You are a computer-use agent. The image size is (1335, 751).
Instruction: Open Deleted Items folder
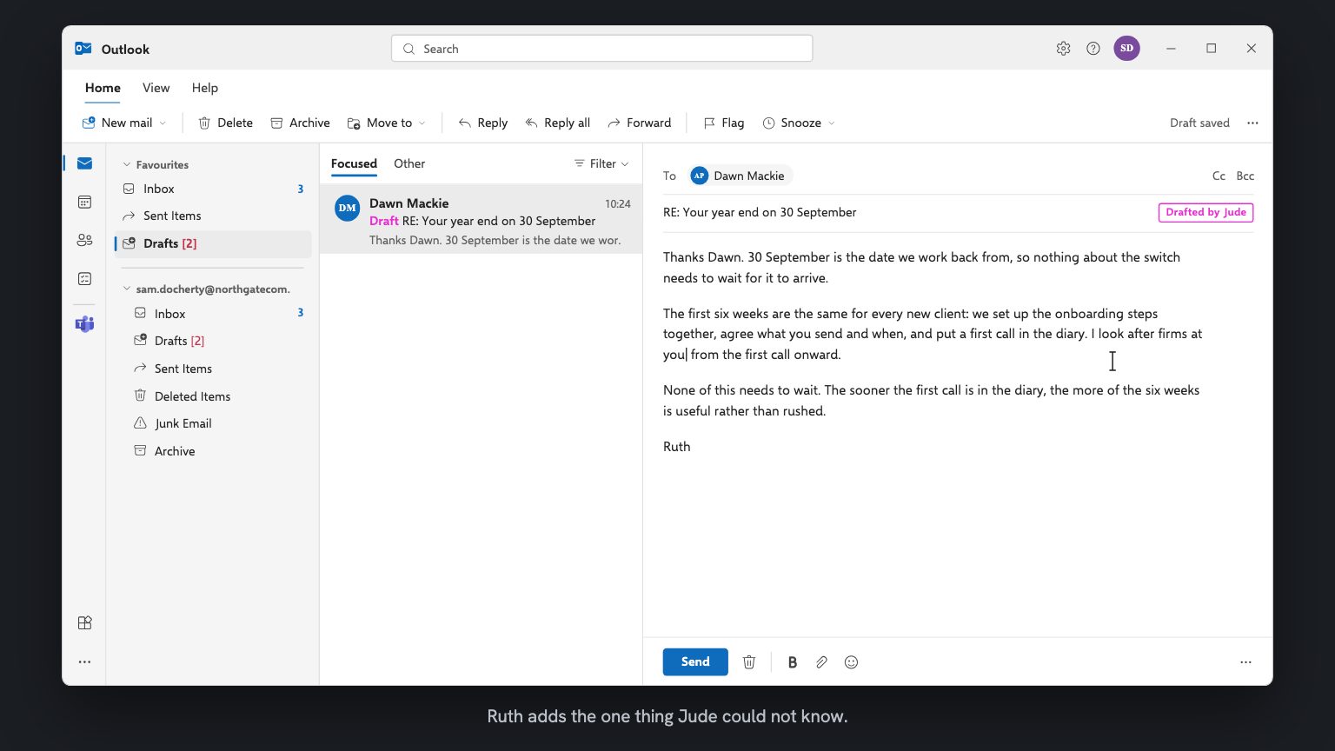(213, 396)
